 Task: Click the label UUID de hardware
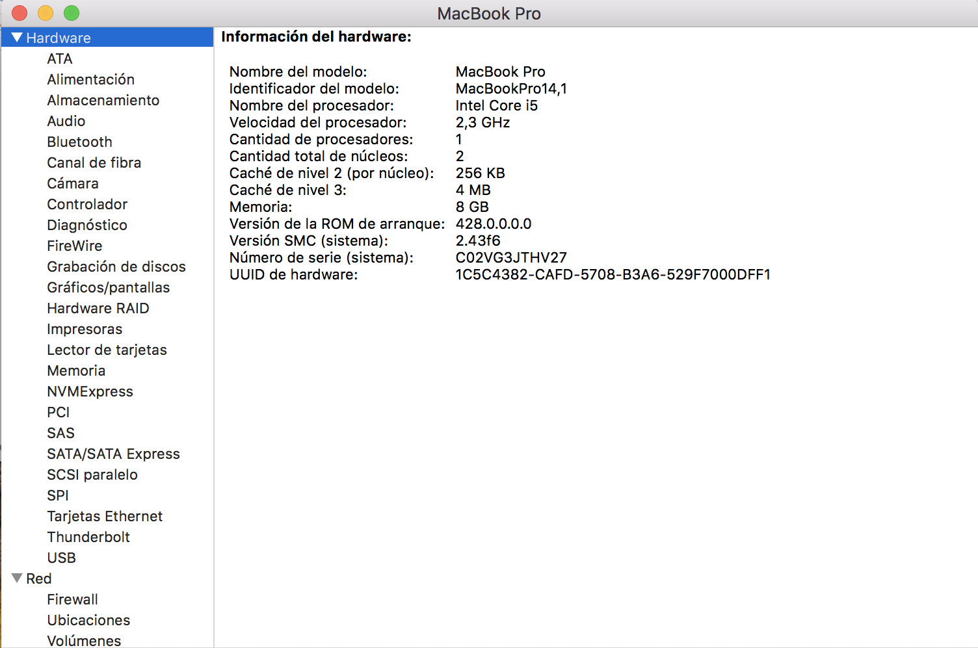(x=294, y=274)
